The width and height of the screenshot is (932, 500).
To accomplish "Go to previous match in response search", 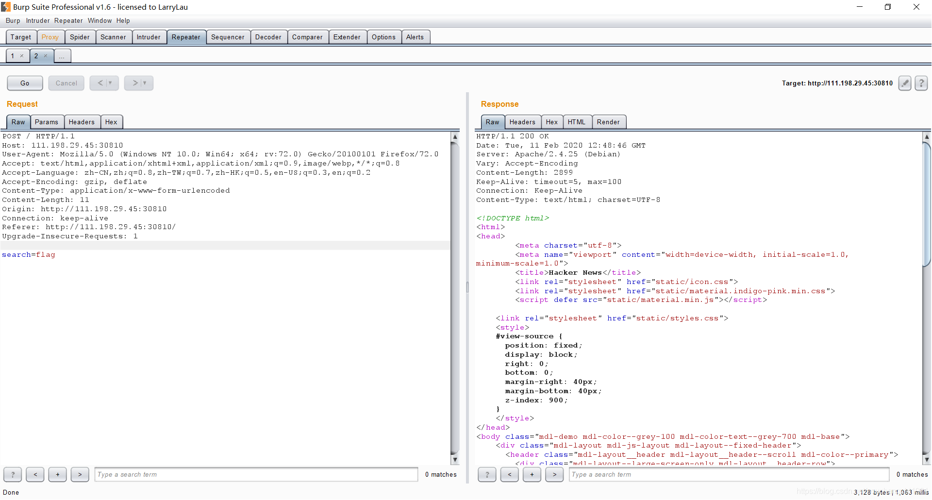I will coord(509,475).
